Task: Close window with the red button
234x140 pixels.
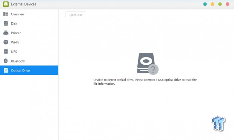Action: tap(228, 4)
